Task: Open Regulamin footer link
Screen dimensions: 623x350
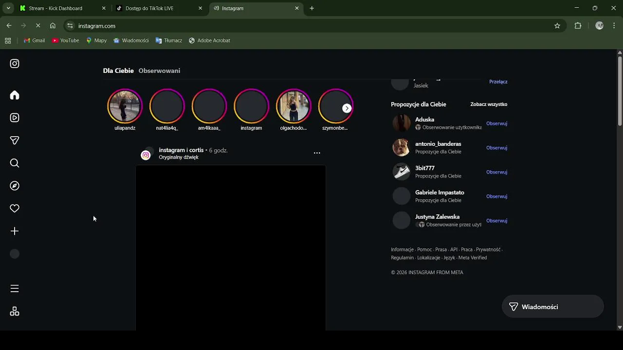Action: click(402, 258)
